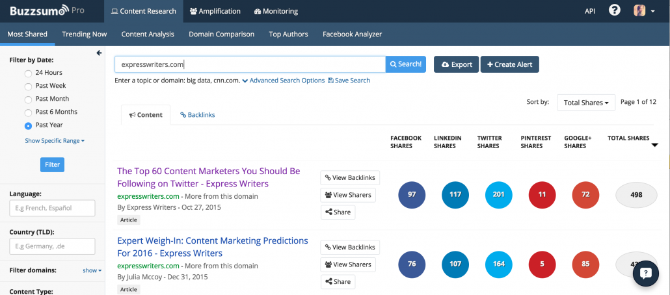Image resolution: width=670 pixels, height=295 pixels.
Task: Click the Facebook shares 97 circle
Action: click(412, 195)
